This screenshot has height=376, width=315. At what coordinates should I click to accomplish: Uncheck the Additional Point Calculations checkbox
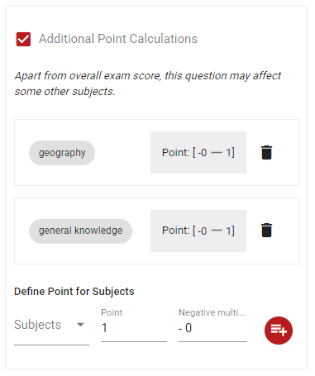[23, 39]
